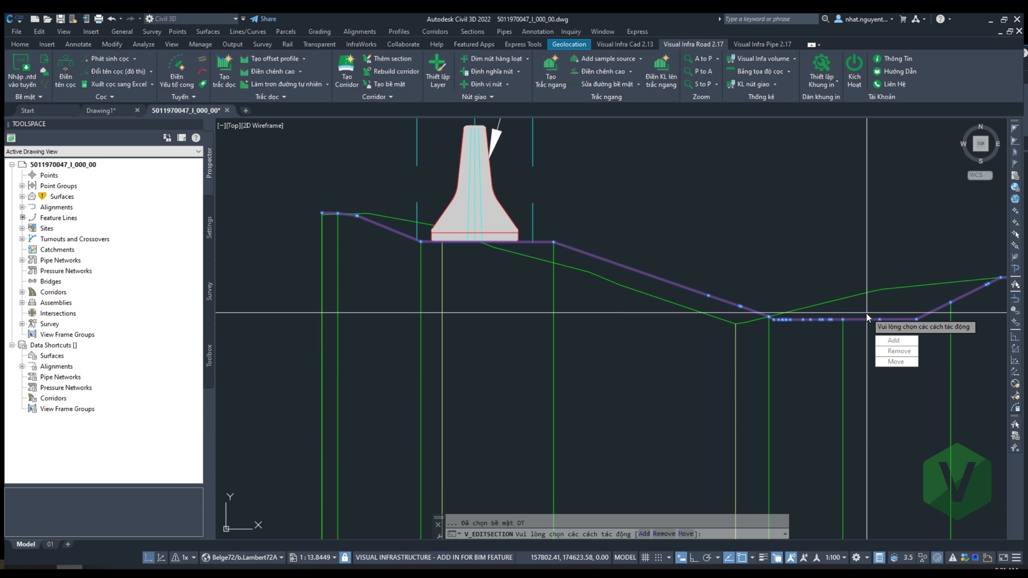Click Rebuild corridor tool
The height and width of the screenshot is (578, 1028).
click(391, 71)
